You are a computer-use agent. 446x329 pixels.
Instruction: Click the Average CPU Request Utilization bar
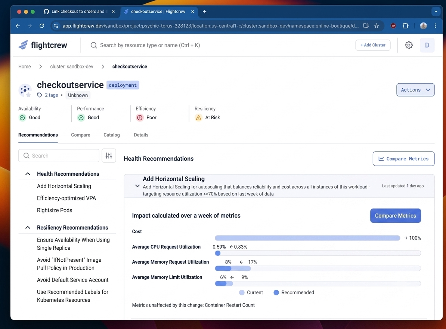pyautogui.click(x=318, y=253)
